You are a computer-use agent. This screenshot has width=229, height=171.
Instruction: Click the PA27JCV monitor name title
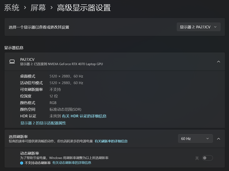(x=27, y=59)
